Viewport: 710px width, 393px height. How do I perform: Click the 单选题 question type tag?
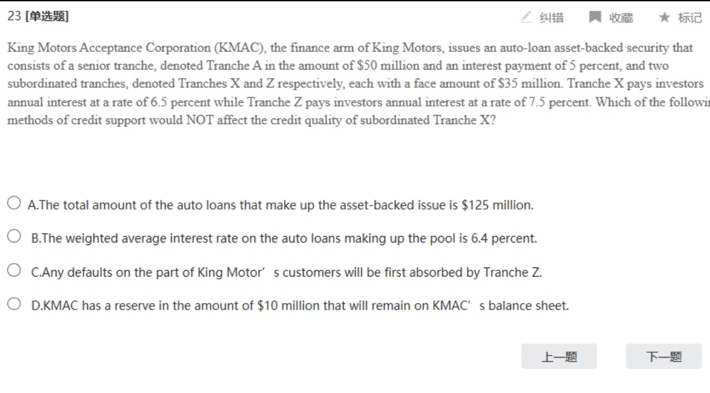click(x=47, y=16)
